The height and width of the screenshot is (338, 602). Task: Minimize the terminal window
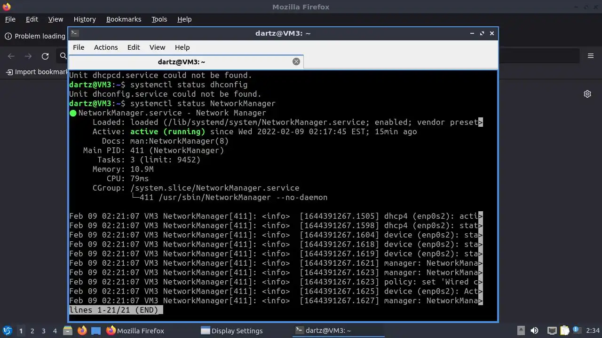[x=472, y=33]
